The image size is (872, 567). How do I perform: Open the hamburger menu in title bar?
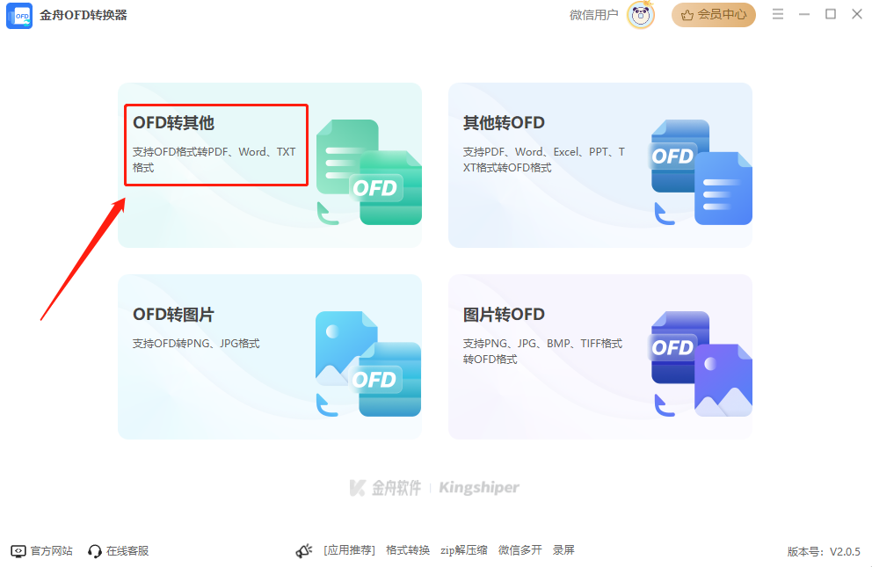(x=777, y=14)
